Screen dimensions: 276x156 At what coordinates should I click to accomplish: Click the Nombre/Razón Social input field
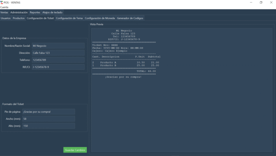click(58, 46)
